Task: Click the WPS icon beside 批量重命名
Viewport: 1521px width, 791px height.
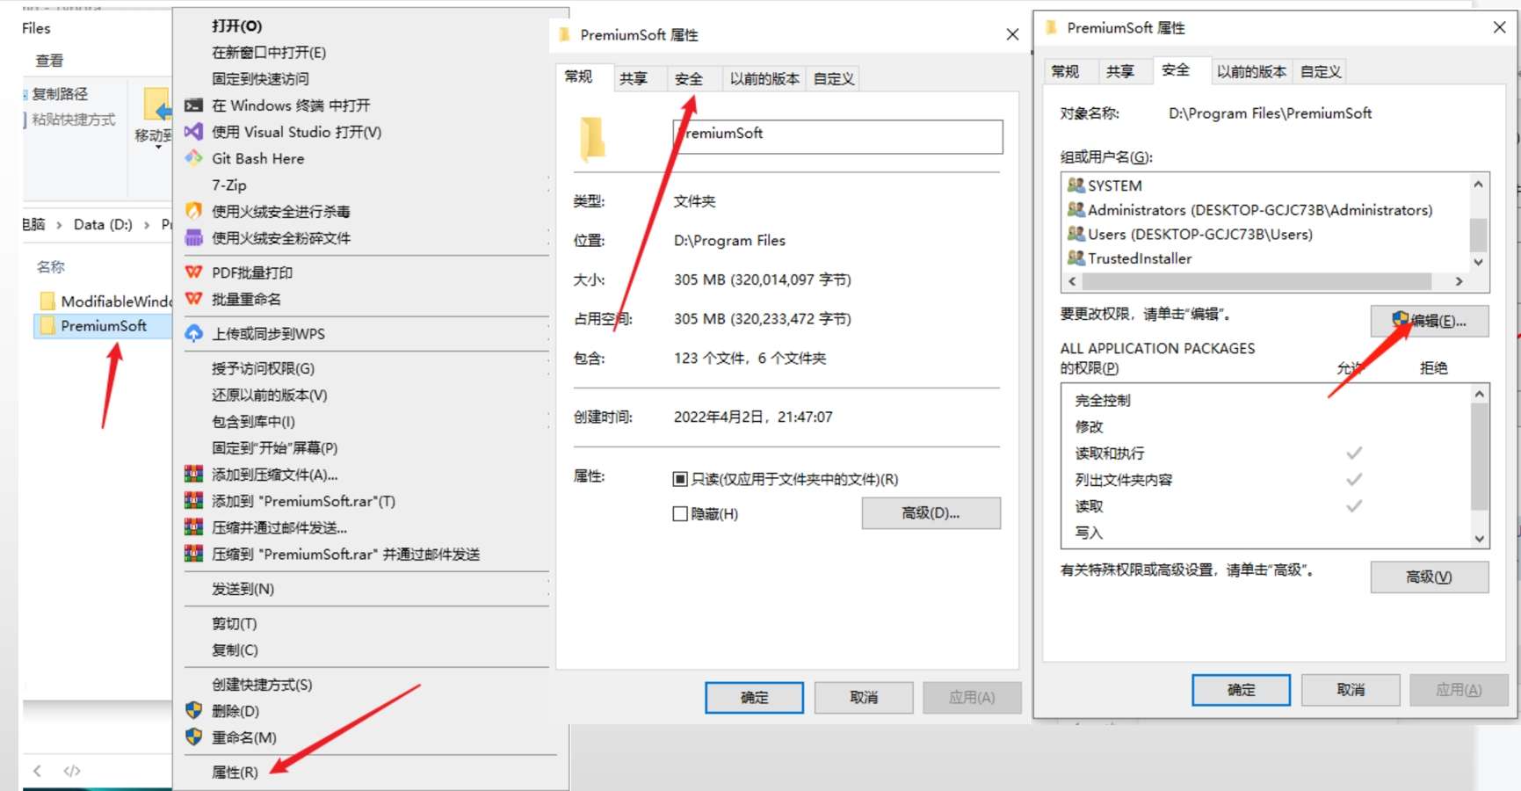Action: 193,299
